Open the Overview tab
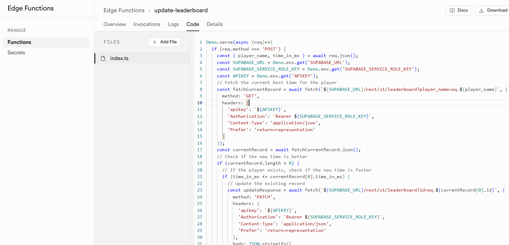The height and width of the screenshot is (245, 509). coord(114,24)
